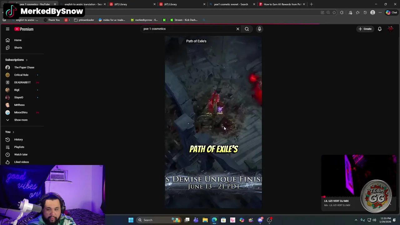Click the magnifier search button
This screenshot has height=225, width=400.
coord(247,29)
